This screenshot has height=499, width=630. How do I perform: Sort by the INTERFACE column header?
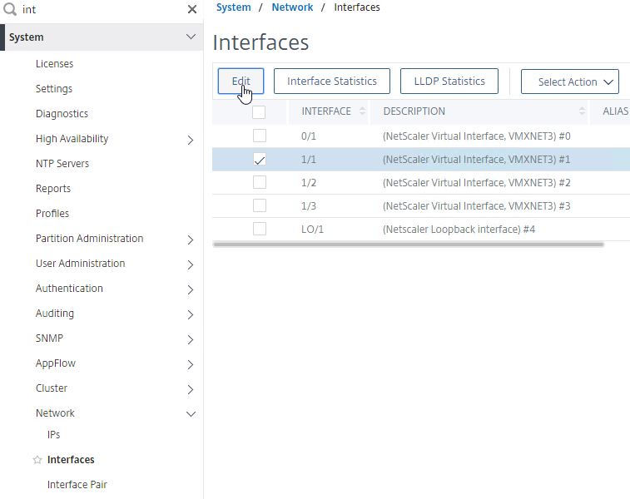(326, 111)
